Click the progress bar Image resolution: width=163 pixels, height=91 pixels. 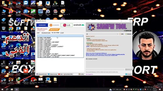[105, 70]
